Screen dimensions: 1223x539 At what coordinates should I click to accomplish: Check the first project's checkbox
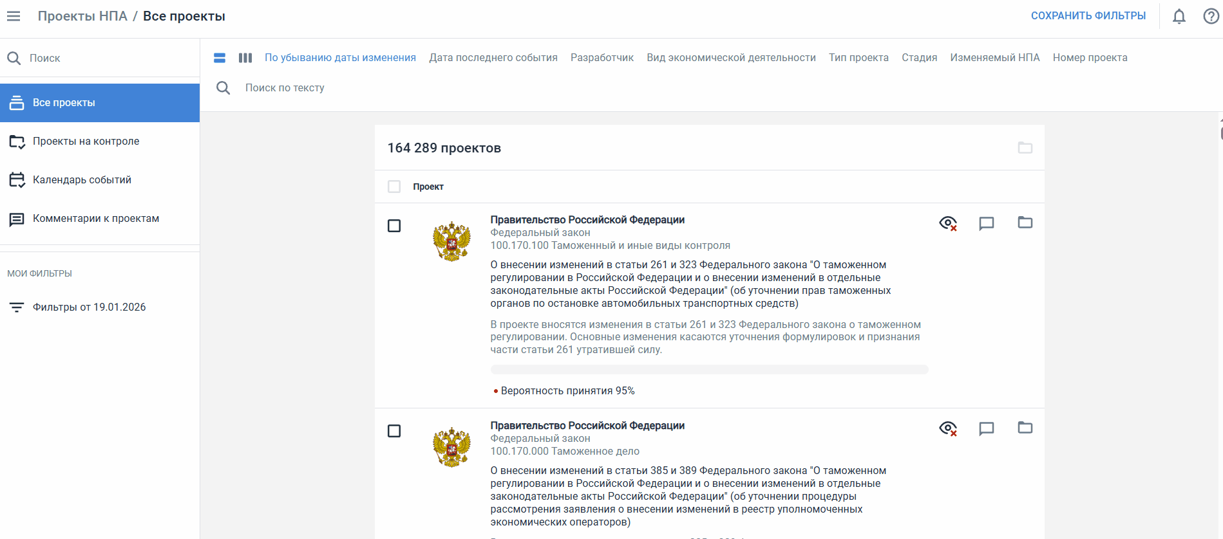click(394, 226)
